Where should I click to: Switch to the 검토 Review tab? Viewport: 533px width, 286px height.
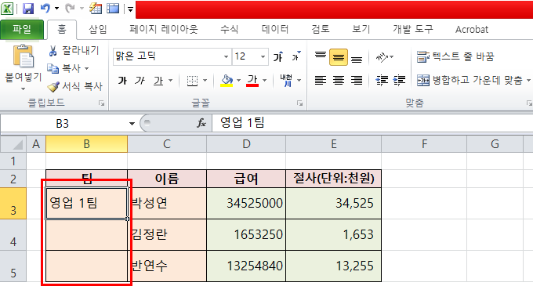[x=321, y=30]
